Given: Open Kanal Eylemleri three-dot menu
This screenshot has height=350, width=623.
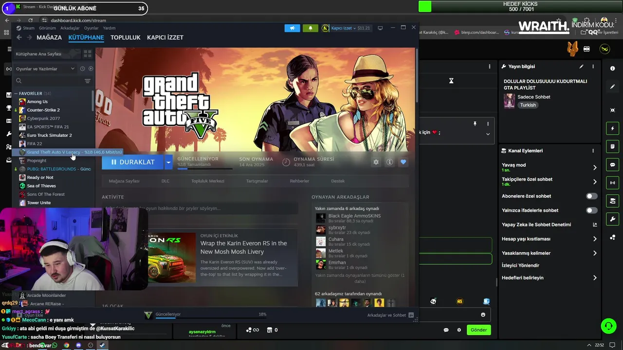Looking at the screenshot, I should pos(593,151).
